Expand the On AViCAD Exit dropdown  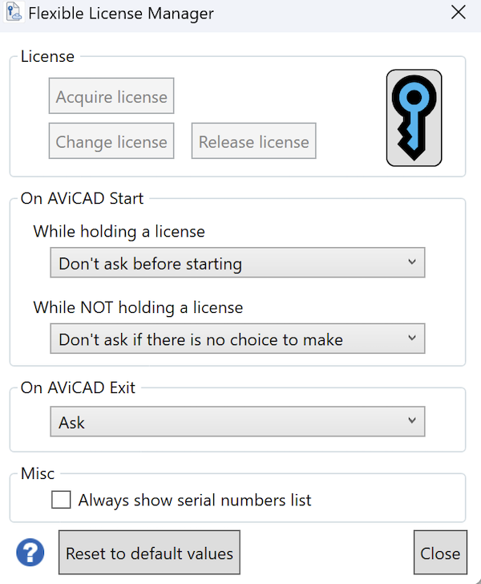[x=237, y=422]
